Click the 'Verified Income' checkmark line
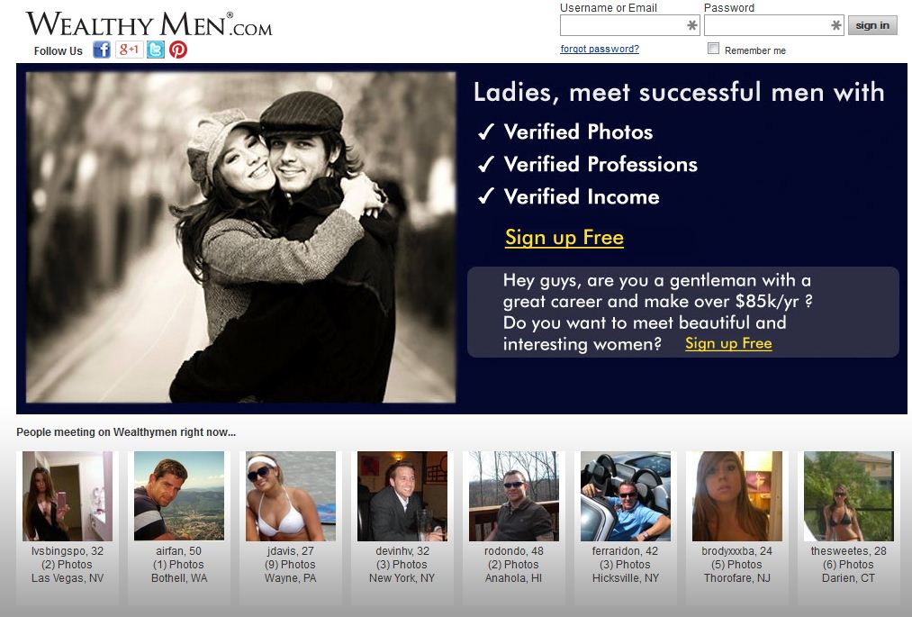 (x=568, y=196)
